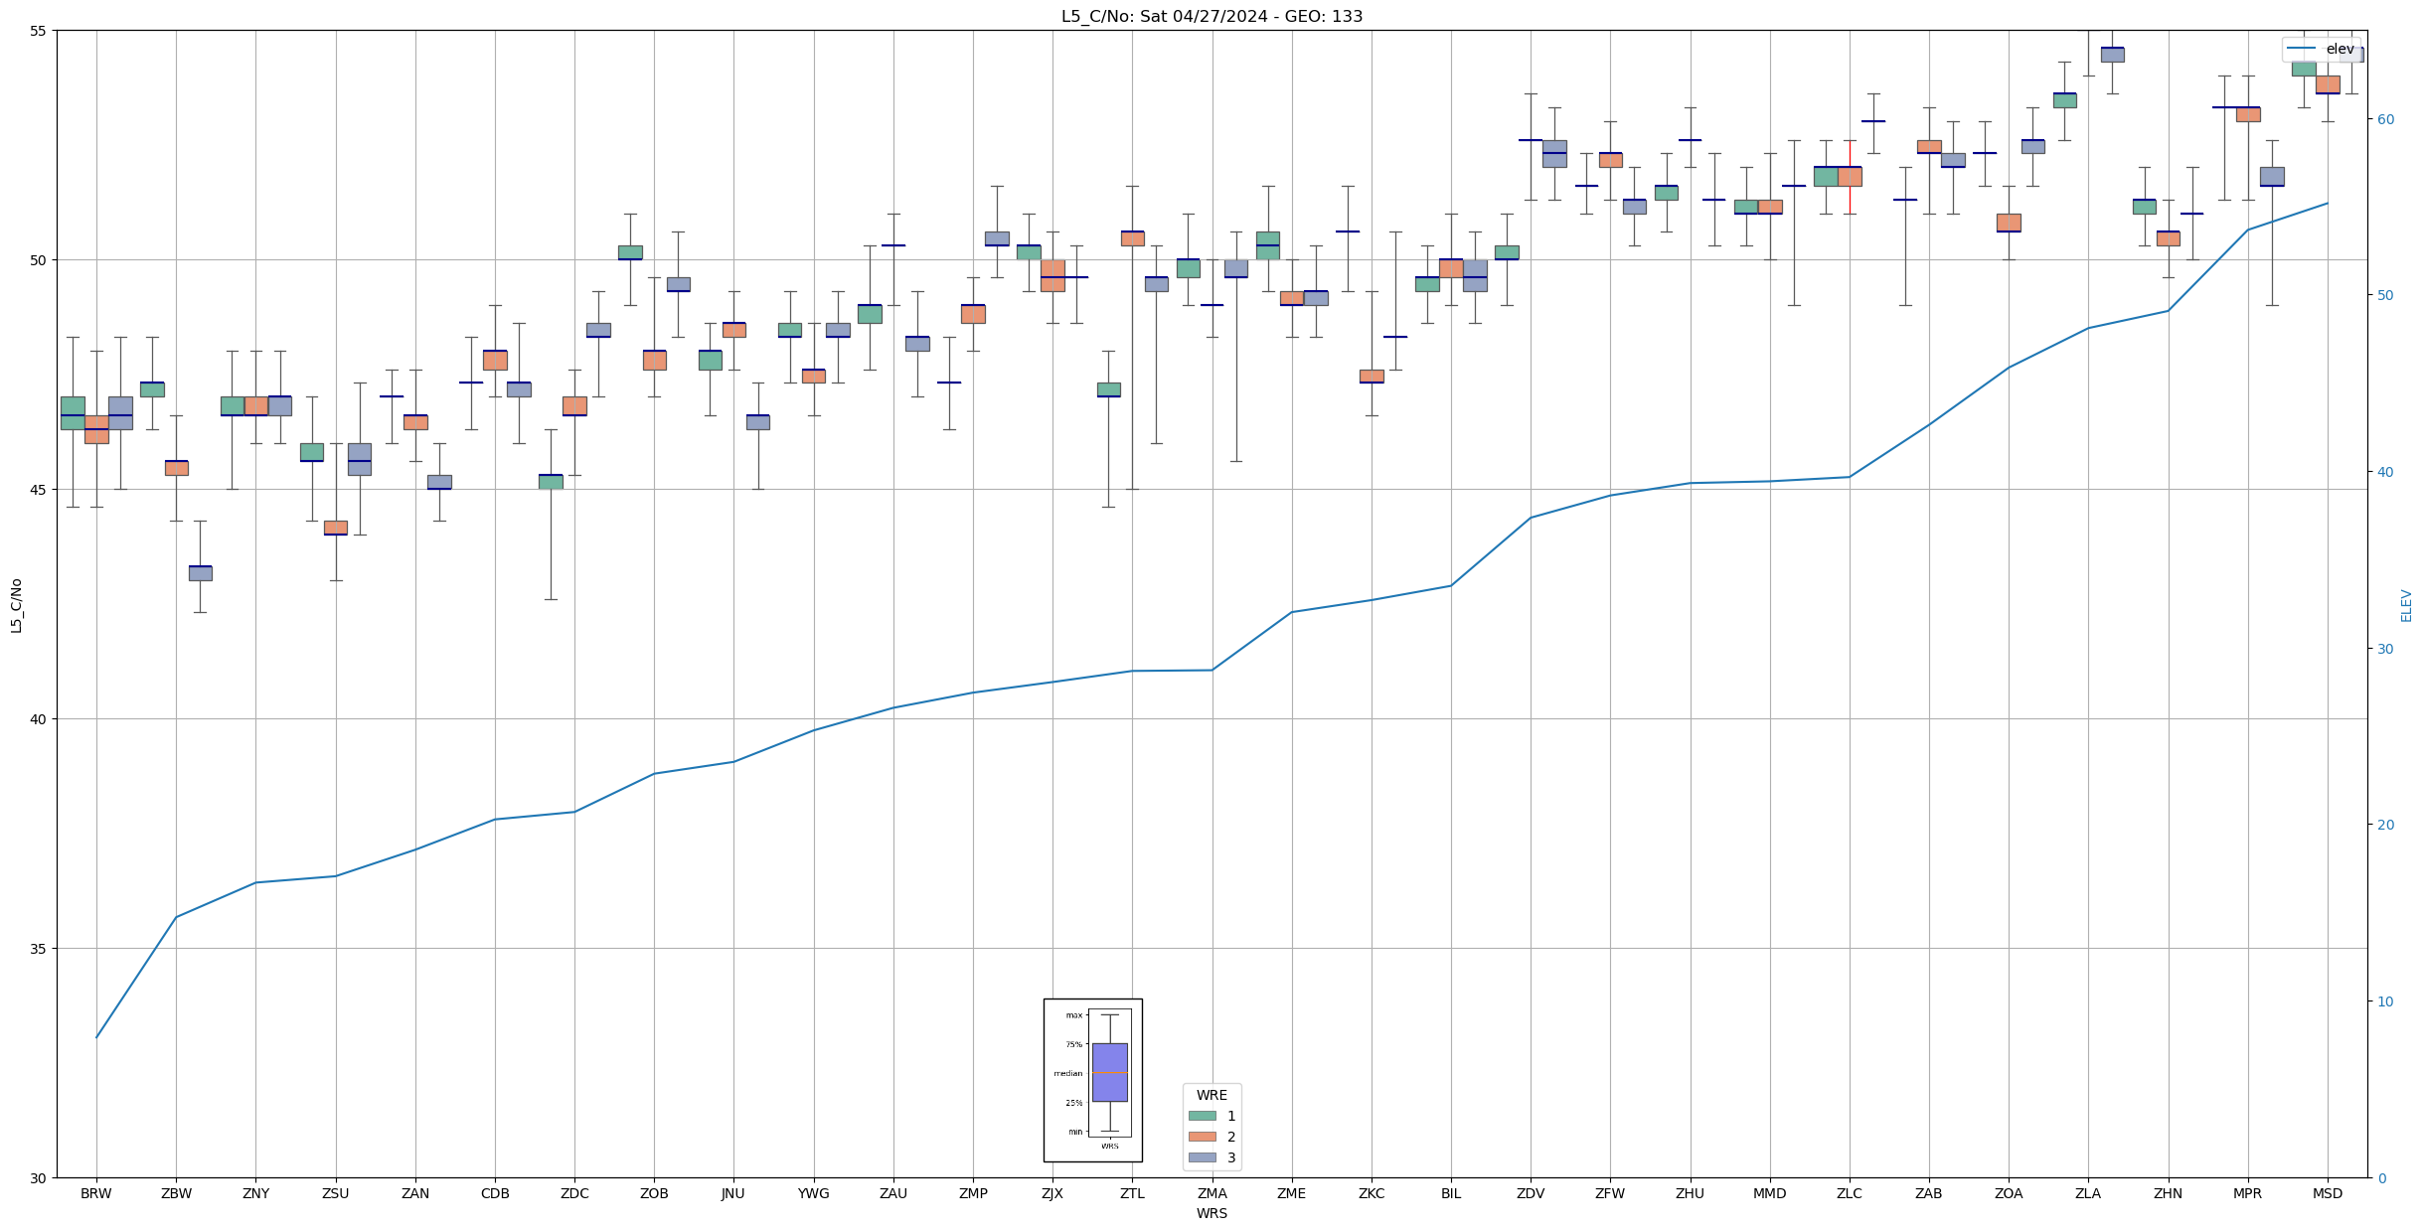
Task: Click the ZHN x-axis label
Action: click(x=2169, y=1193)
